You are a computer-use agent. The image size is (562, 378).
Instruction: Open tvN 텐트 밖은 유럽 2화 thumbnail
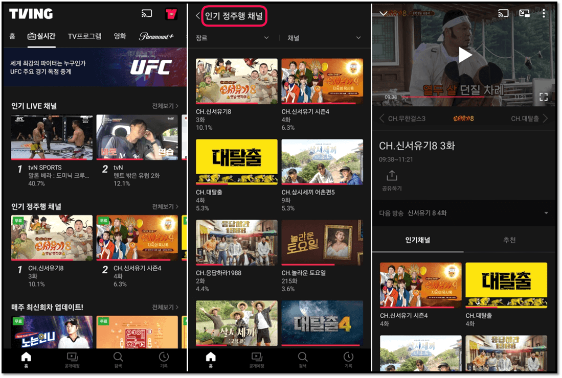[137, 137]
